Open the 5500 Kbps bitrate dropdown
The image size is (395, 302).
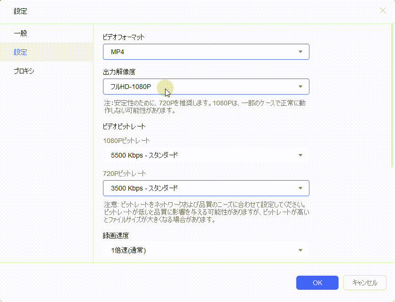[205, 155]
